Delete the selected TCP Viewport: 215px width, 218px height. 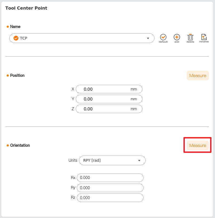190,37
